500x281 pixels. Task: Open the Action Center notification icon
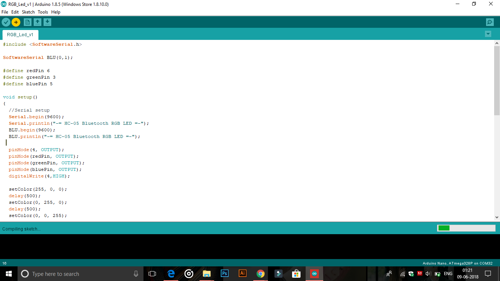pos(488,273)
